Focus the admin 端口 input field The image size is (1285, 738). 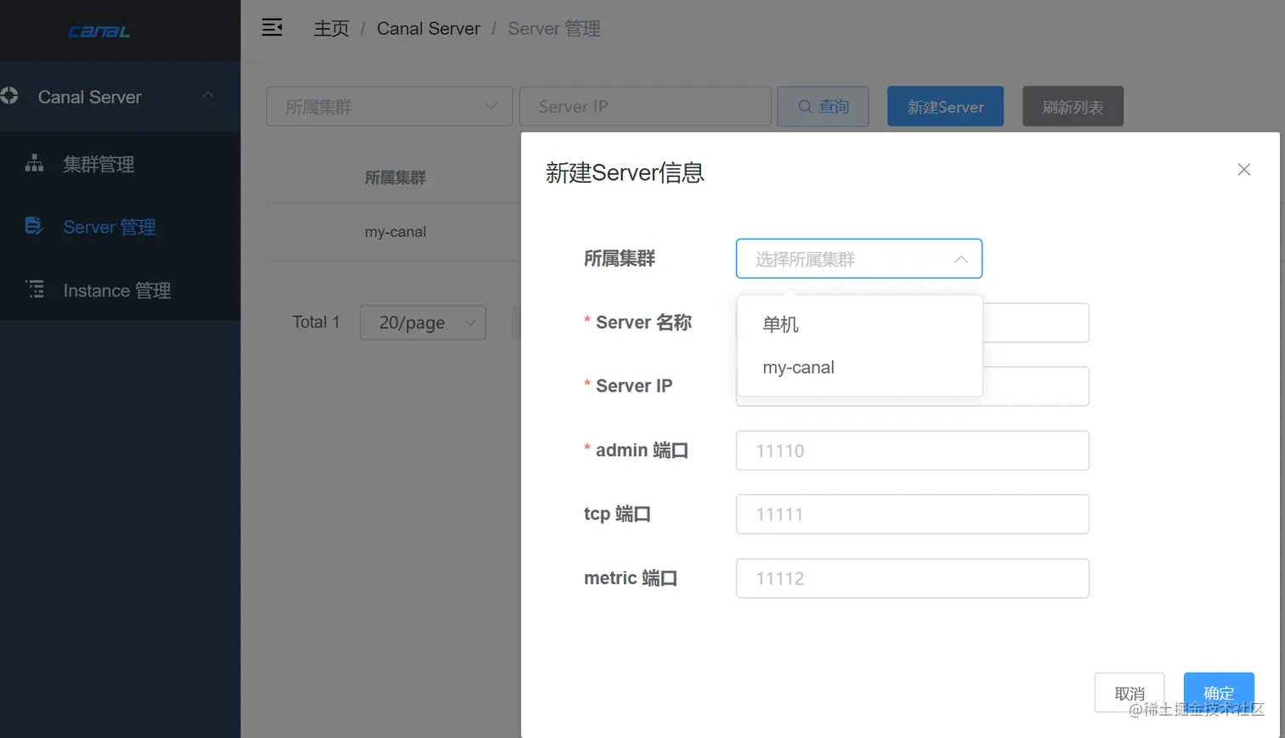(x=912, y=450)
